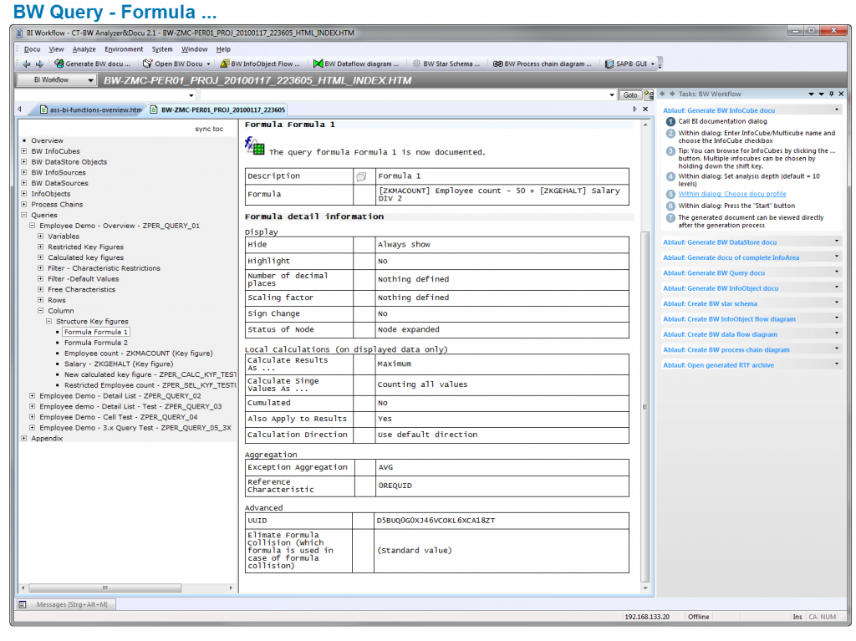Click the forward navigation arrow icon
This screenshot has height=641, width=856.
[x=40, y=64]
